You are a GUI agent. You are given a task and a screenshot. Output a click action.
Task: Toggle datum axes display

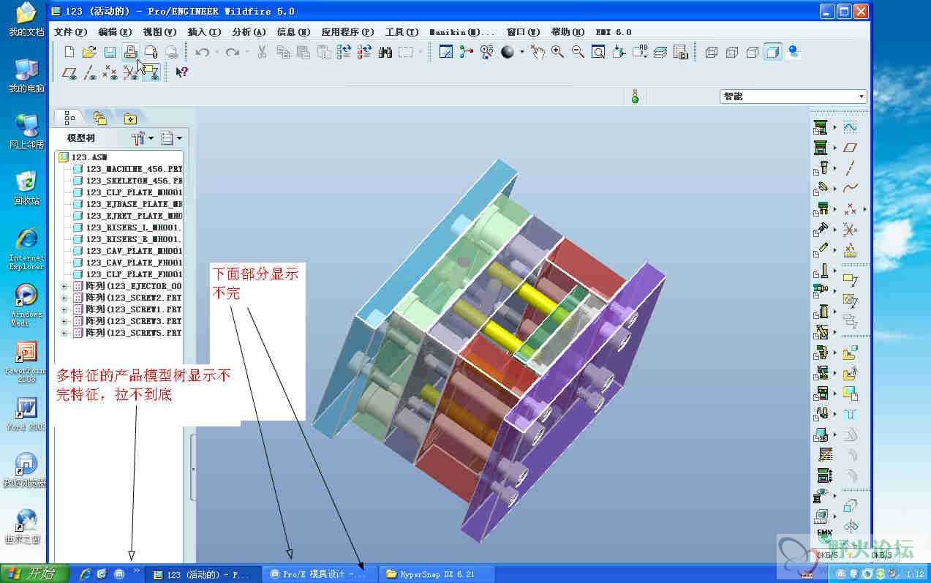[x=90, y=72]
